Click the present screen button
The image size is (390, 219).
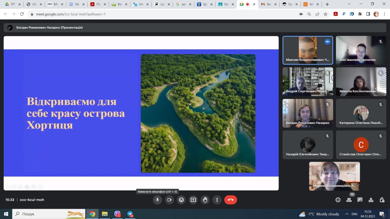point(193,200)
